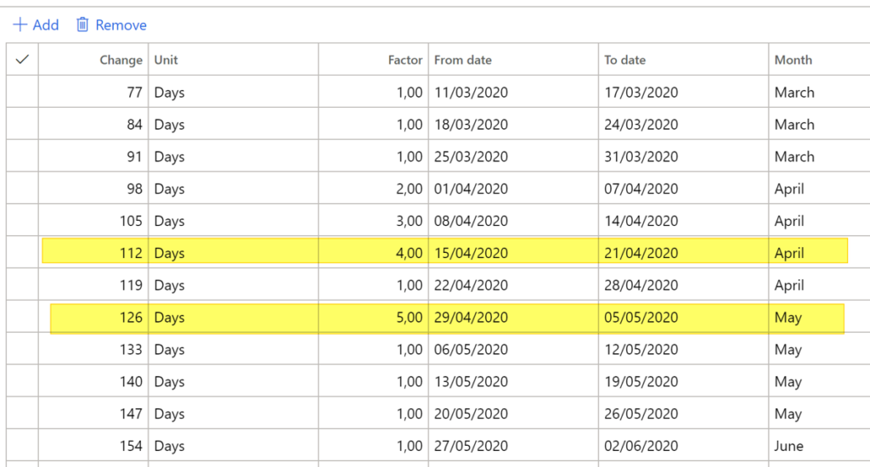Click the To date 31/03/2020 cell
Viewport: 870px width, 467px height.
[x=684, y=156]
